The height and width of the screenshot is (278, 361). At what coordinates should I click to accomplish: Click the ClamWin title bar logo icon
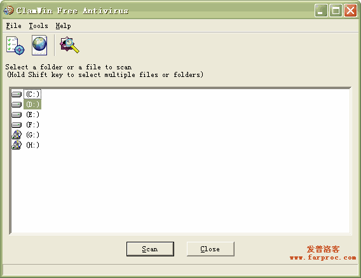tap(9, 10)
